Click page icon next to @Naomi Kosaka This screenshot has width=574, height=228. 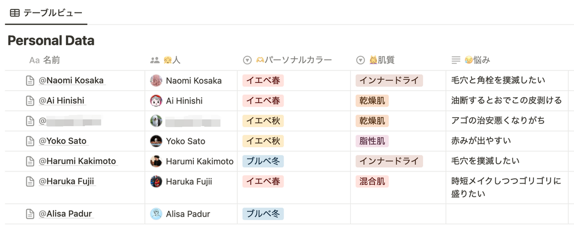point(31,80)
